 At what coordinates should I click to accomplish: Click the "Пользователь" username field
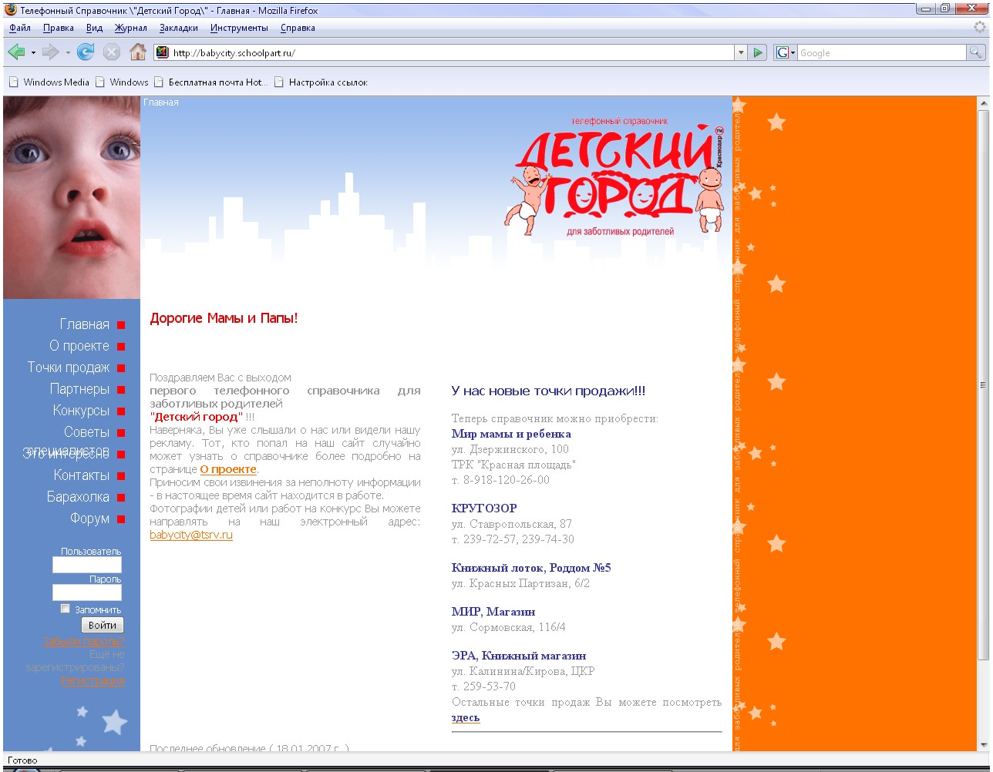coord(86,565)
